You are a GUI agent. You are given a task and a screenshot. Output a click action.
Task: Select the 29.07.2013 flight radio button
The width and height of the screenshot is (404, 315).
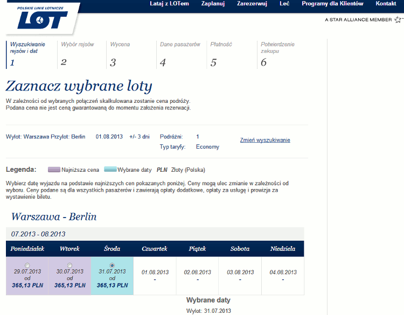[27, 265]
